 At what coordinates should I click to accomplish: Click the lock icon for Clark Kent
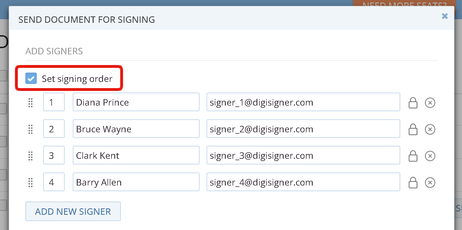click(x=413, y=156)
